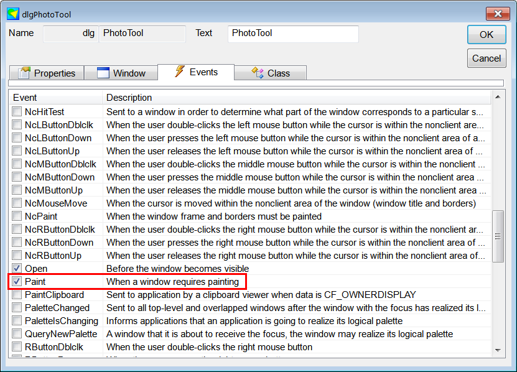Tick the PaintClipboard event checkbox
This screenshot has height=372, width=517.
[x=17, y=294]
